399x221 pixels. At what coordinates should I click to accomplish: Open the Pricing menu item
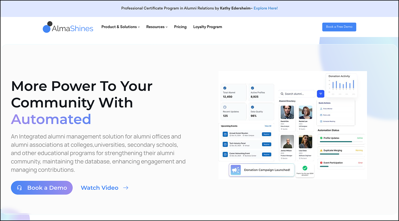point(180,27)
